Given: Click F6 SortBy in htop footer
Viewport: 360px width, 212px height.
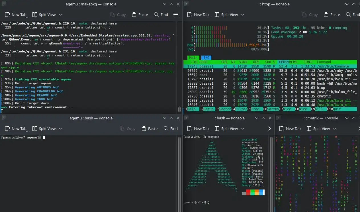Looking at the screenshot, I should point(271,109).
